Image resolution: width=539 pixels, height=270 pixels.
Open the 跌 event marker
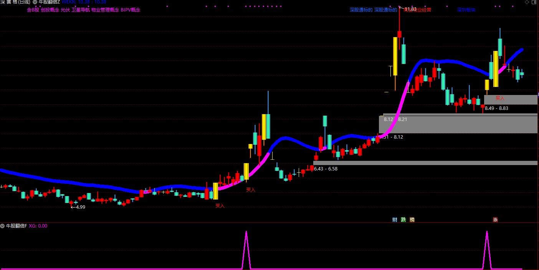pyautogui.click(x=403, y=220)
